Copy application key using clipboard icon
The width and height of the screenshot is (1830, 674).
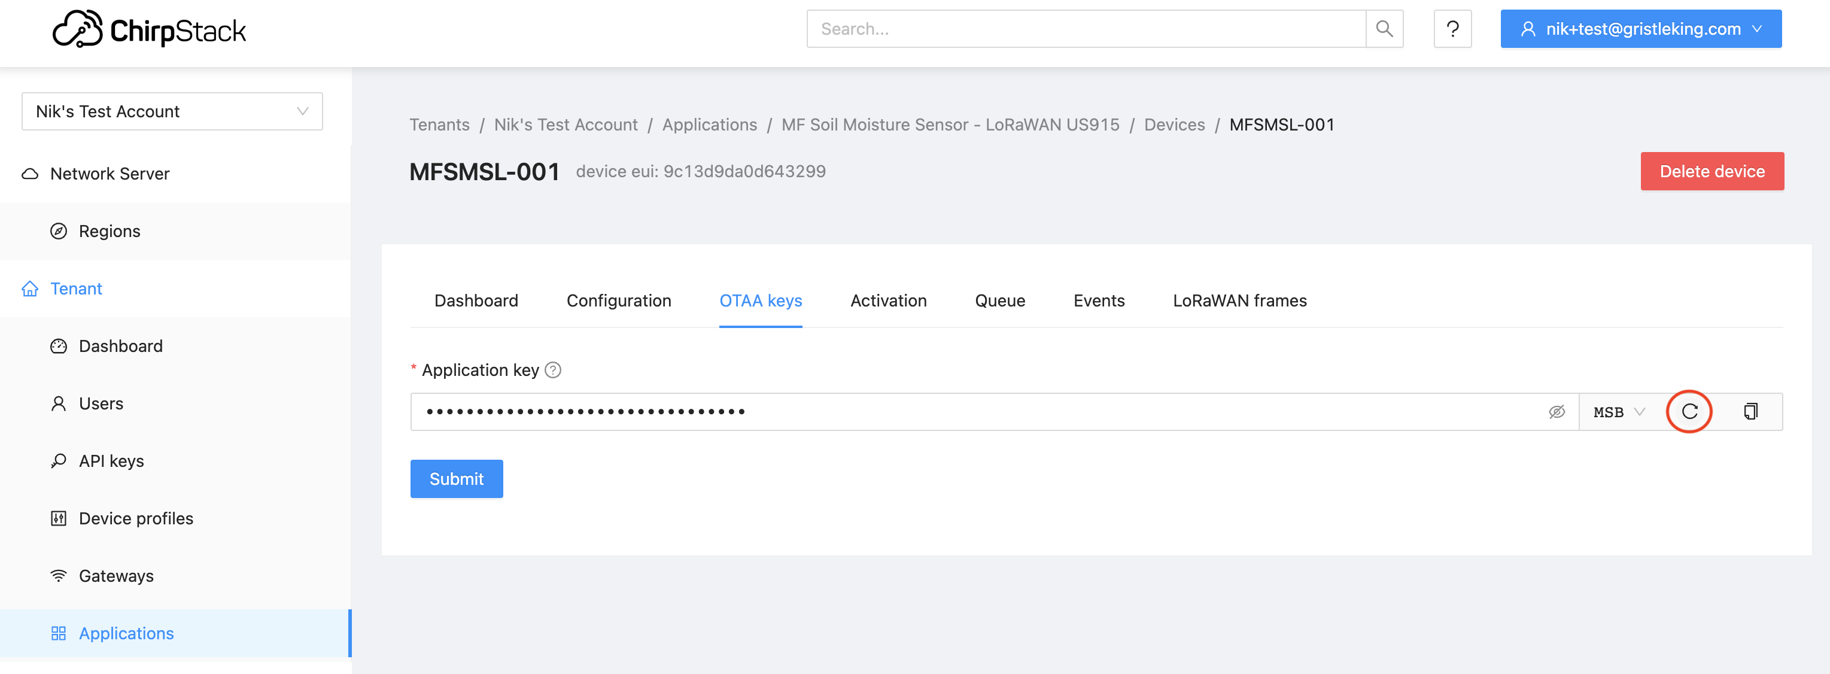click(1750, 411)
